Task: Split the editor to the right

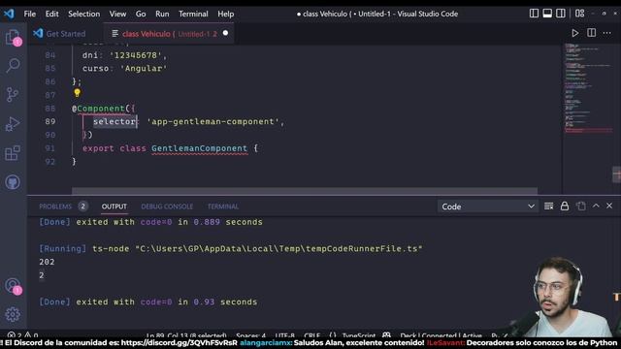Action: (x=591, y=33)
